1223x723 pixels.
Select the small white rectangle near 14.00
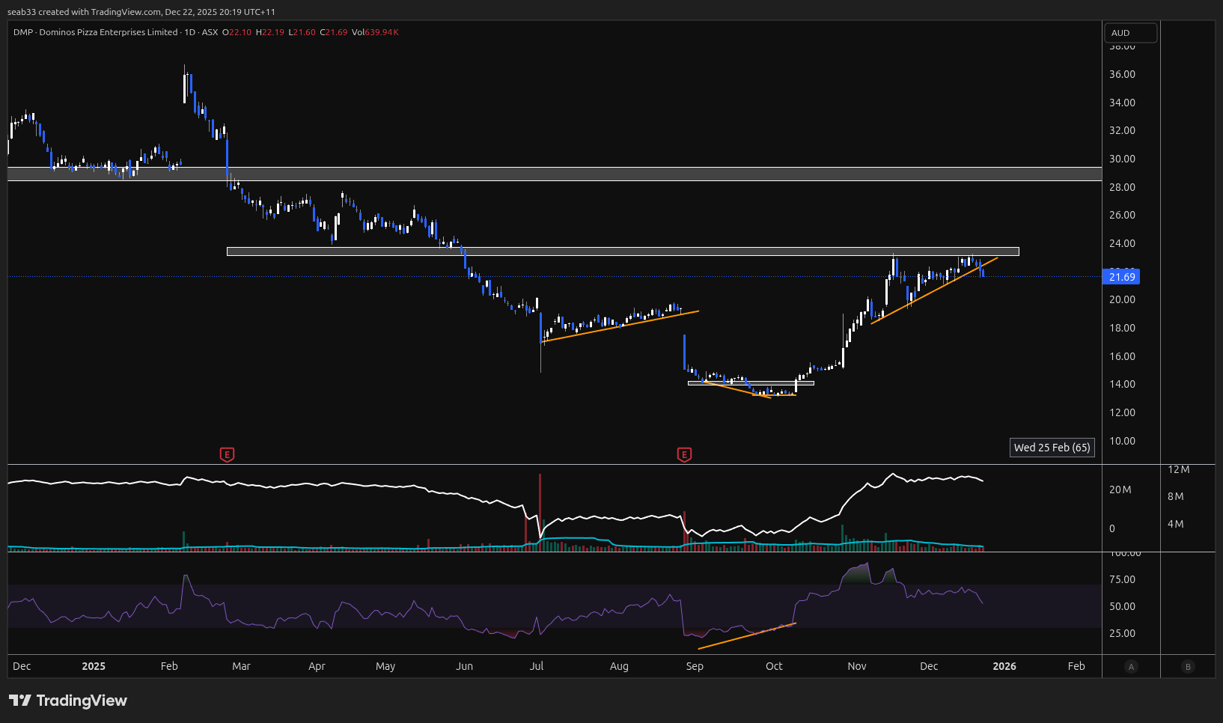point(750,383)
